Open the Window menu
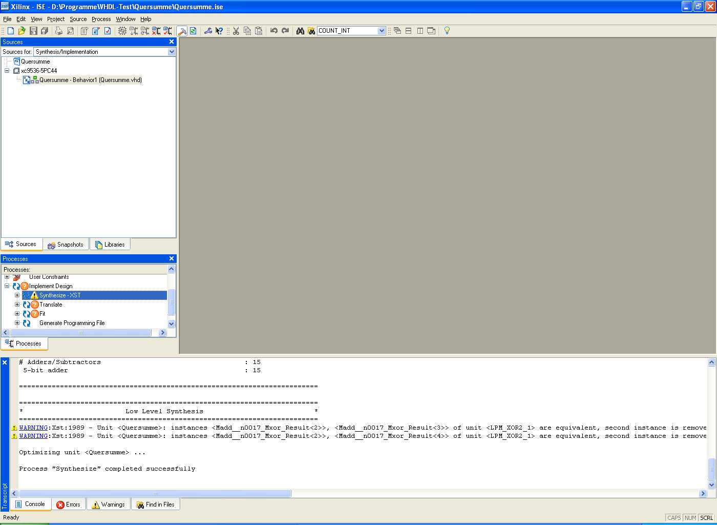Viewport: 717px width, 525px height. tap(125, 19)
